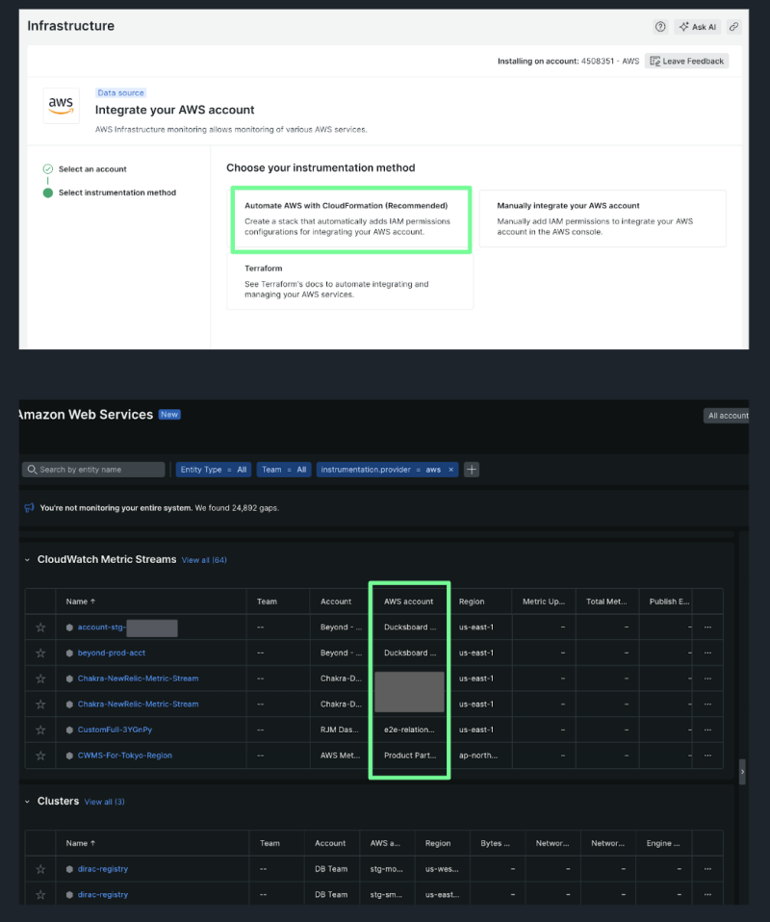
Task: Open the three-dot options for CWMS-For-Tokyo-Region
Action: [x=707, y=755]
